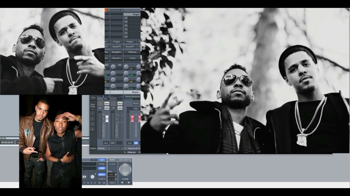Click the channel 1 white volume fader
The width and height of the screenshot is (350, 196).
click(x=107, y=118)
